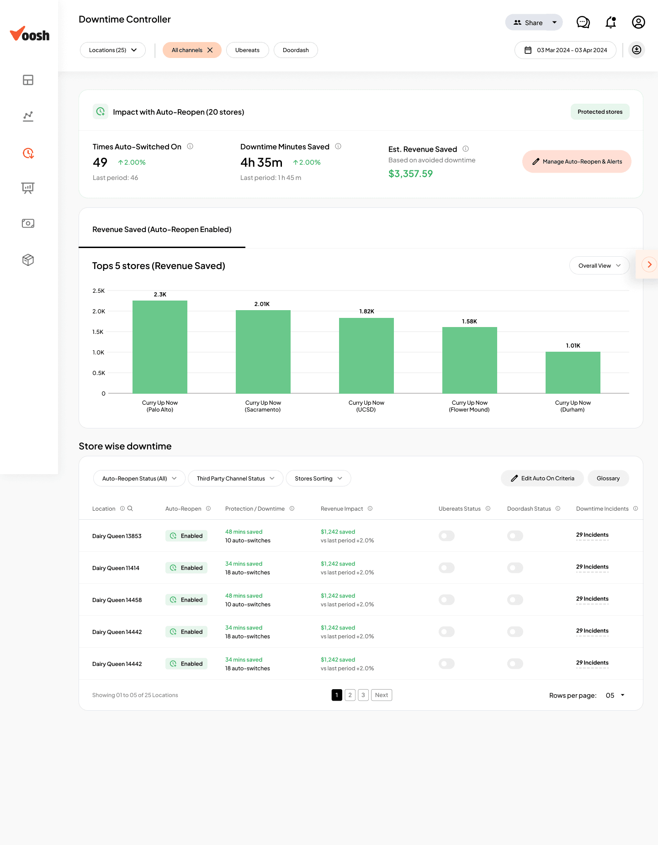Click the Protected stores button
Viewport: 658px width, 845px height.
coord(600,112)
